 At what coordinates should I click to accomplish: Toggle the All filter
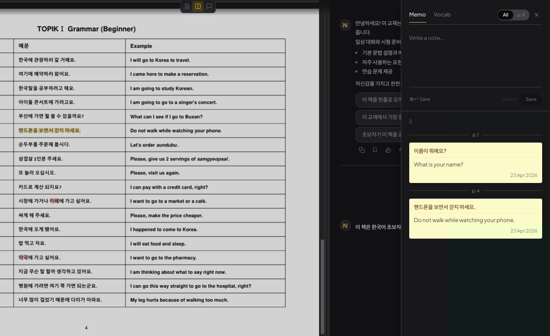click(506, 15)
